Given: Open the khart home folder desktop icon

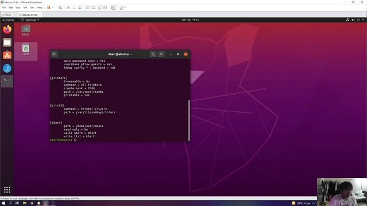Looking at the screenshot, I should 26,30.
